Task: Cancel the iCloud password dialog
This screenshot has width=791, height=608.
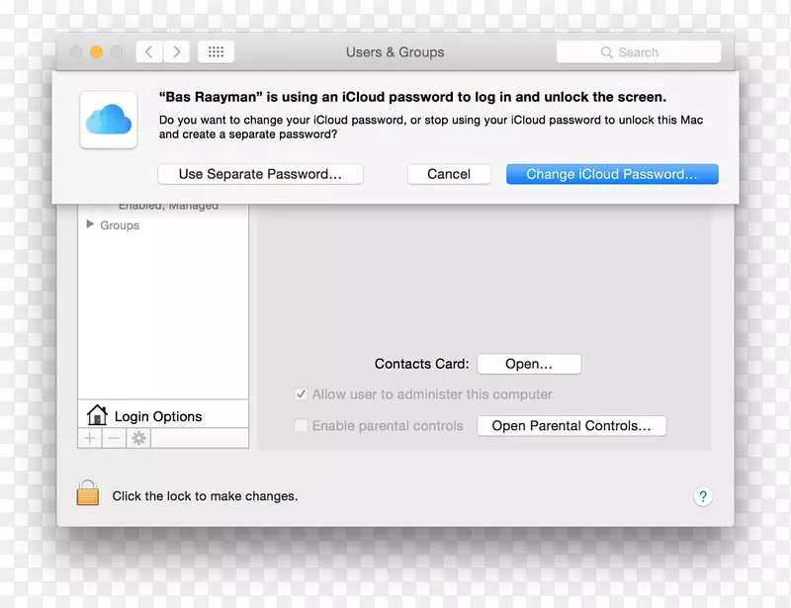Action: click(x=449, y=174)
